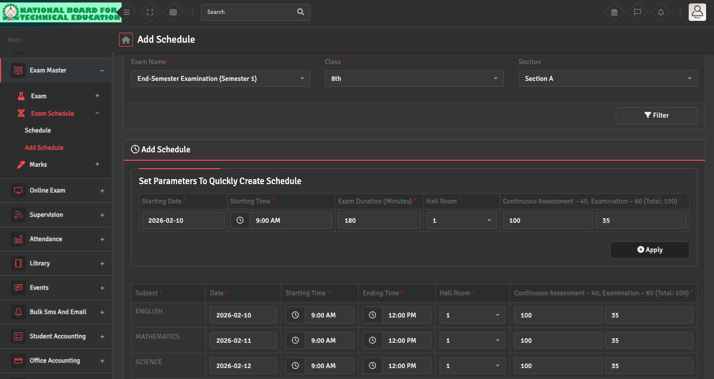Click the search magnifier icon
Image resolution: width=714 pixels, height=379 pixels.
301,12
